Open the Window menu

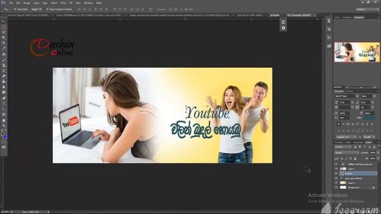[x=88, y=3]
